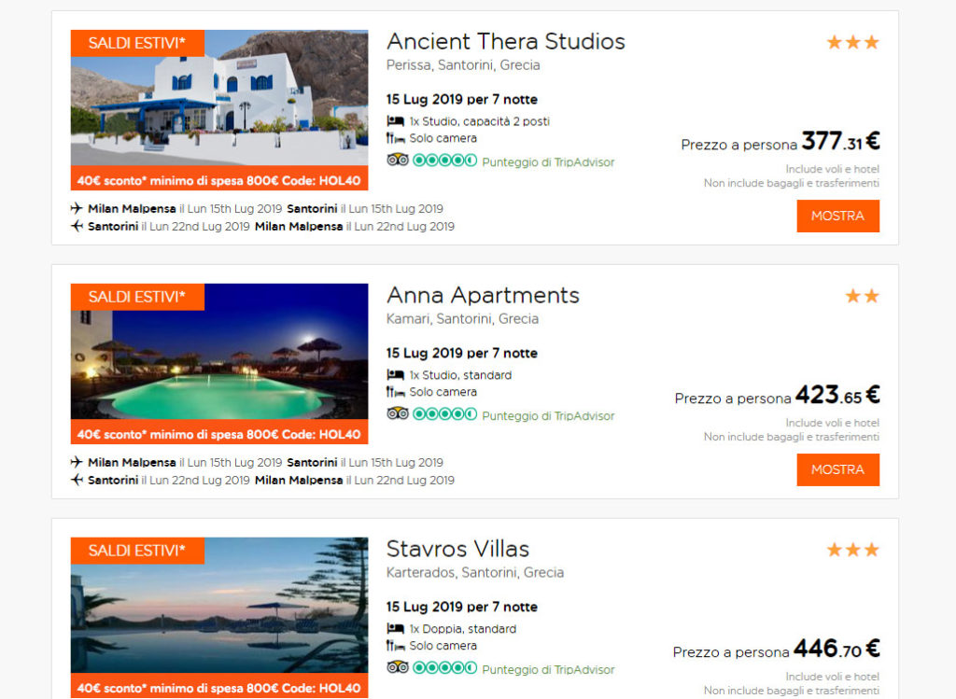
Task: Open the Stavros Villas hotel title
Action: pyautogui.click(x=457, y=550)
